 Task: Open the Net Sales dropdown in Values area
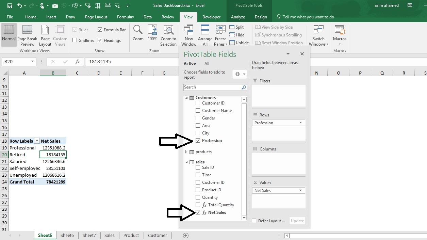300,191
